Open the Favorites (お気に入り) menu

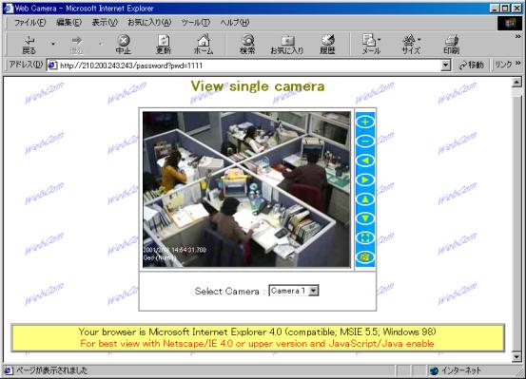pyautogui.click(x=149, y=23)
